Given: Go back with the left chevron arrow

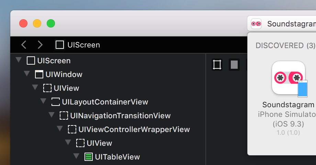Looking at the screenshot, I should [24, 45].
